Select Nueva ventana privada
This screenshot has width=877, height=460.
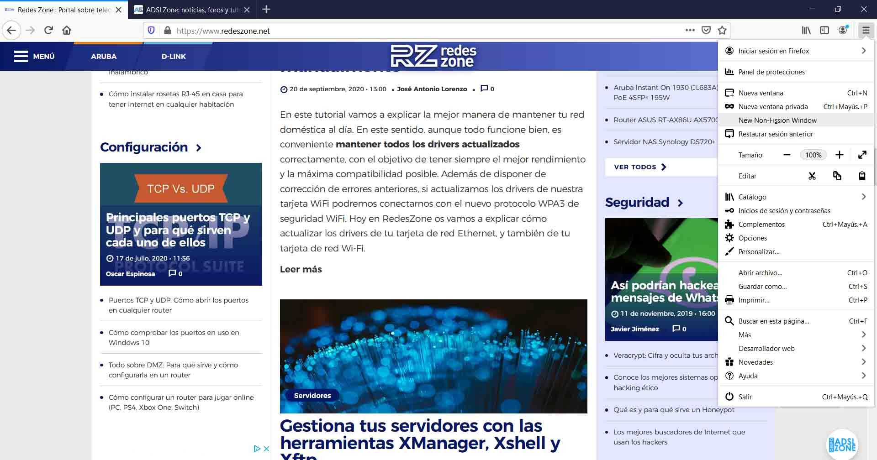(796, 106)
